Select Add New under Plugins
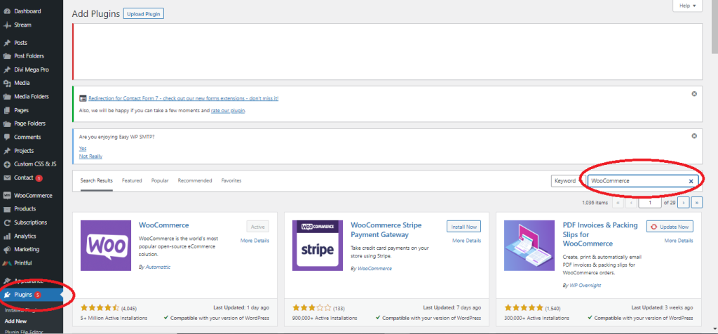Image resolution: width=718 pixels, height=334 pixels. (15, 321)
